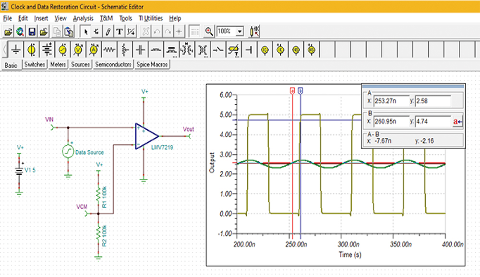Image resolution: width=480 pixels, height=277 pixels.
Task: Select the Meters component tab
Action: [58, 65]
